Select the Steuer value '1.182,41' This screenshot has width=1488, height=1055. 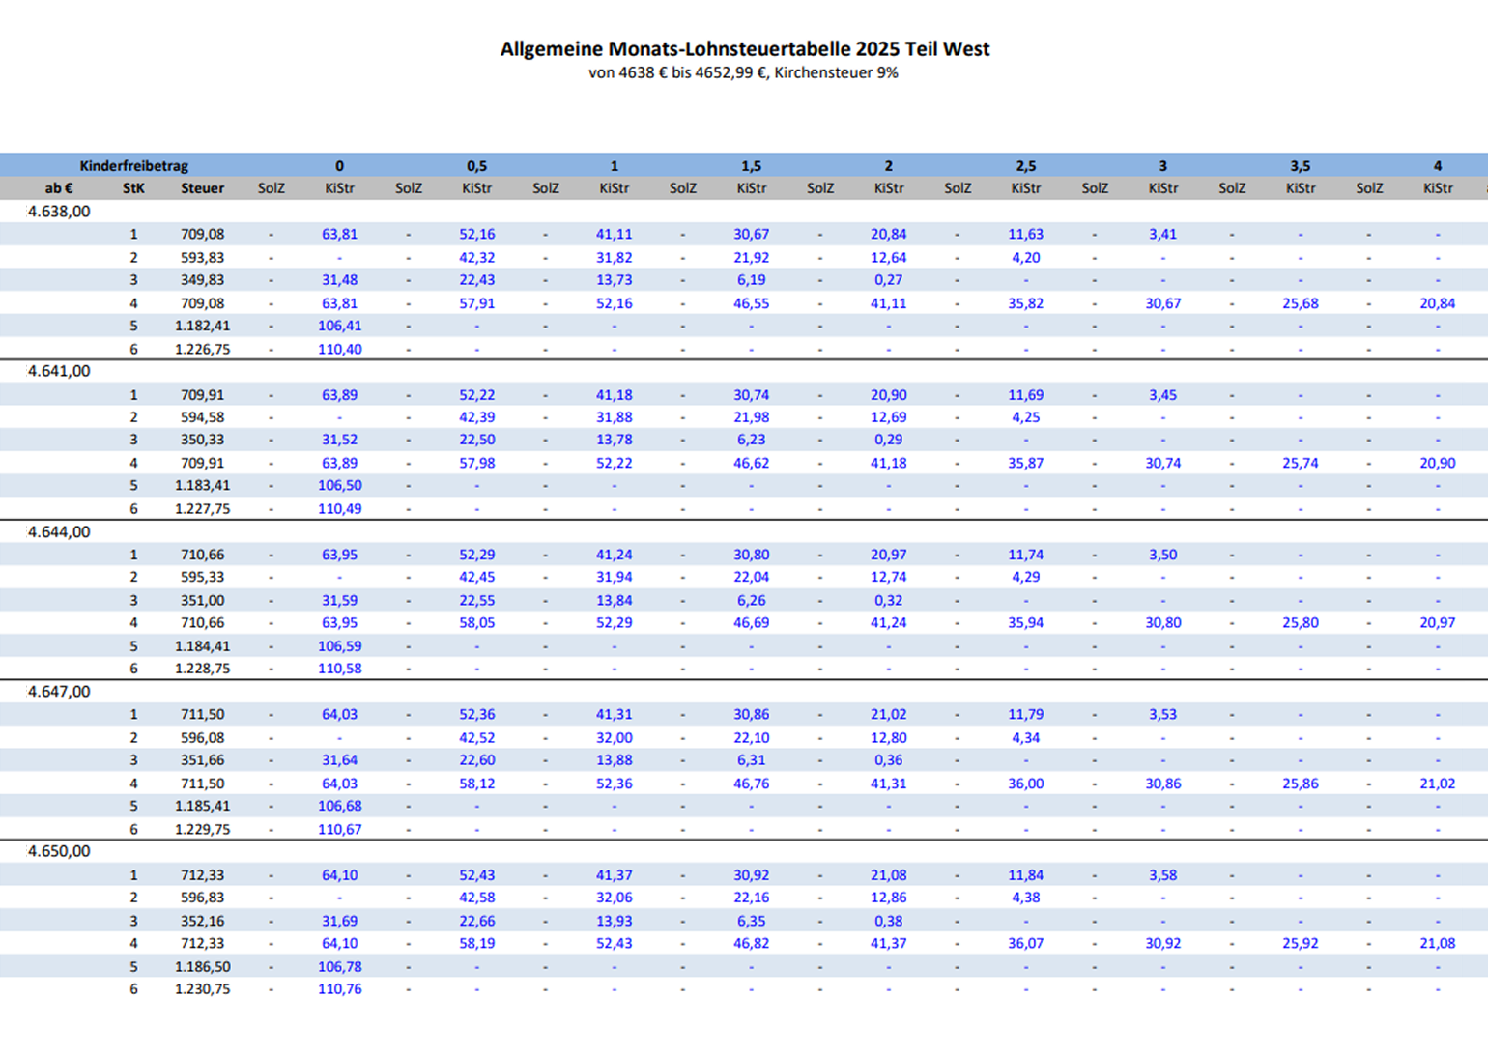pyautogui.click(x=202, y=326)
